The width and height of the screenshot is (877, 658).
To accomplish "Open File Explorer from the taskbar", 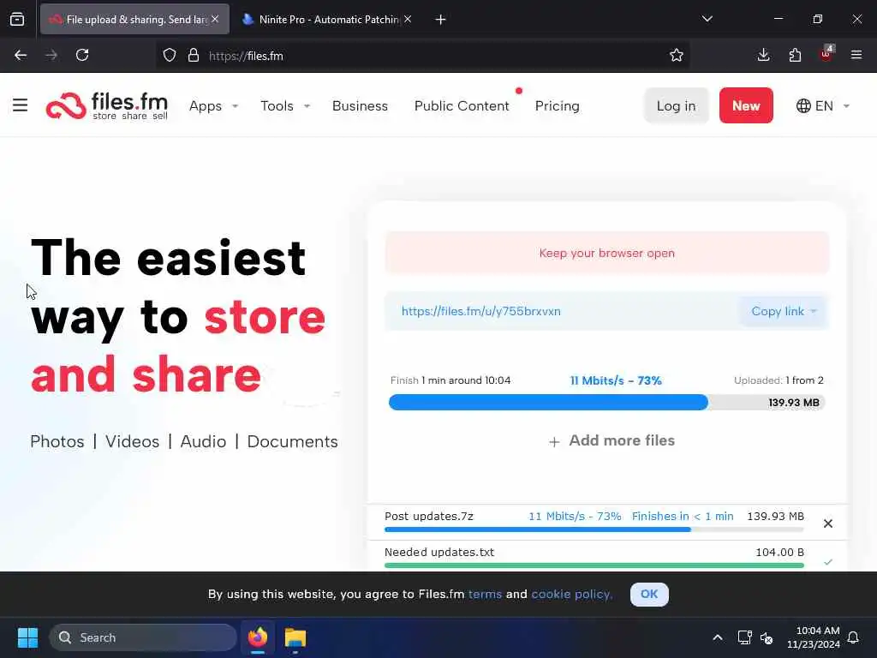I will (x=295, y=637).
